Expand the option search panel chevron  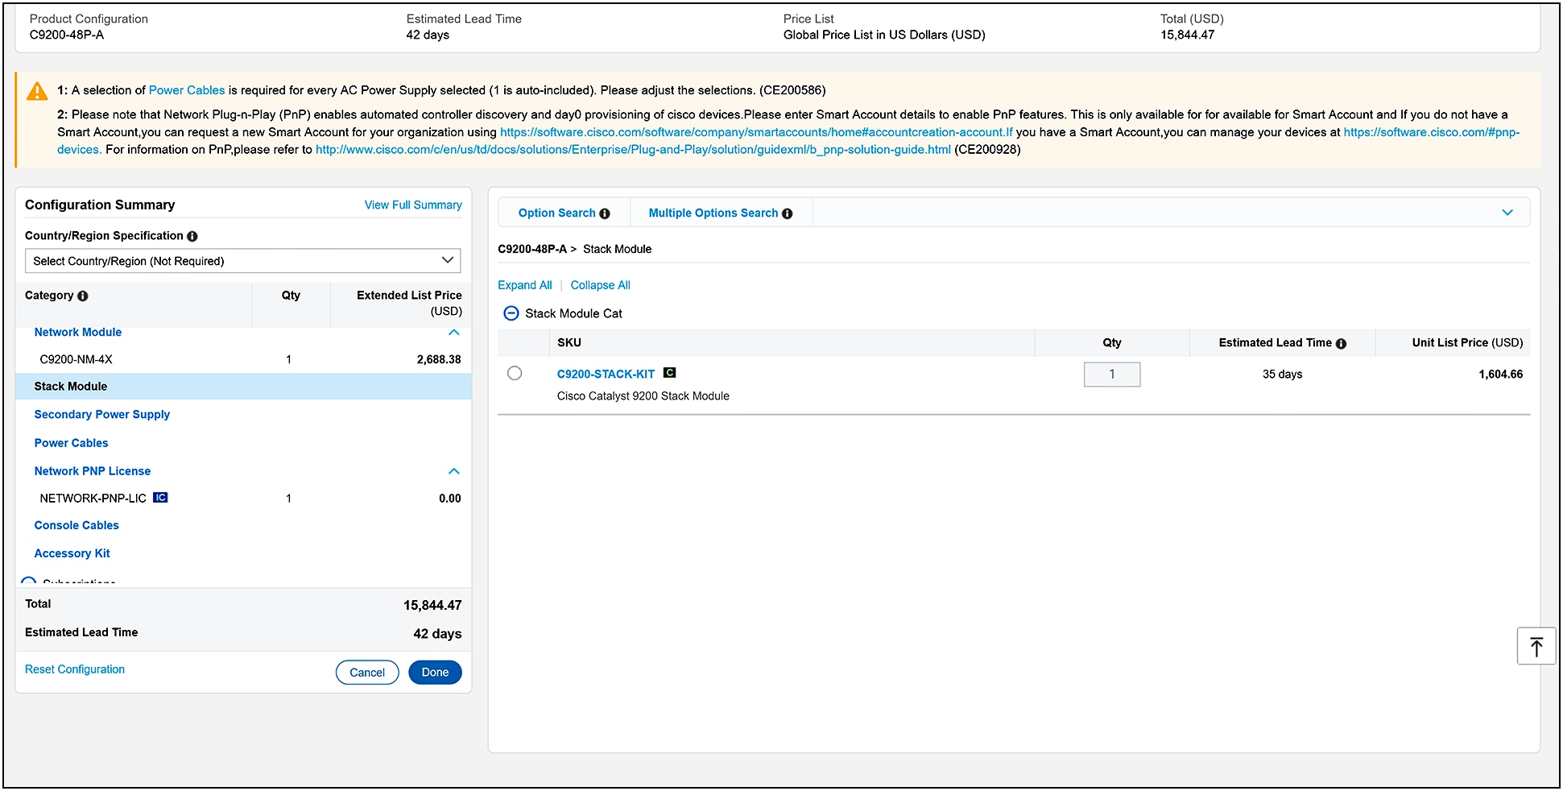point(1507,213)
